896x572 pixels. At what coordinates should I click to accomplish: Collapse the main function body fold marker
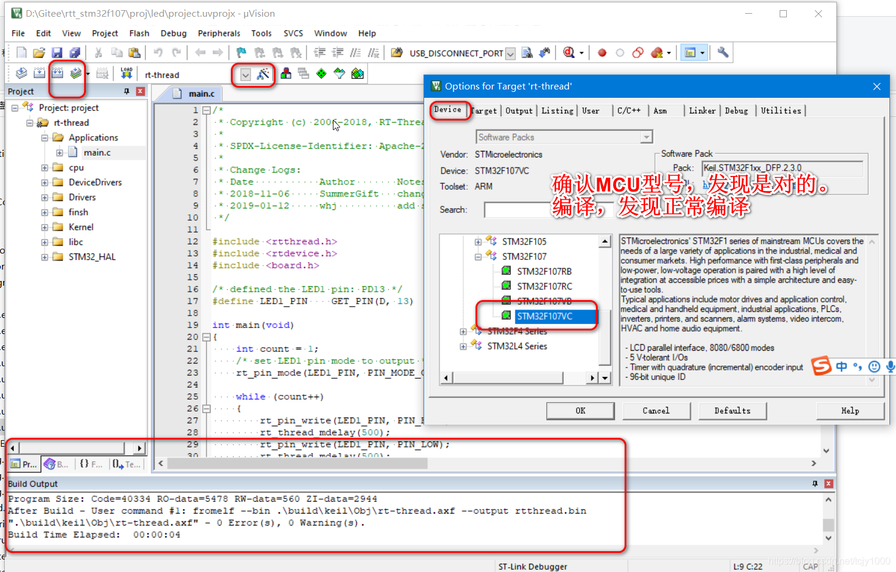[x=206, y=337]
